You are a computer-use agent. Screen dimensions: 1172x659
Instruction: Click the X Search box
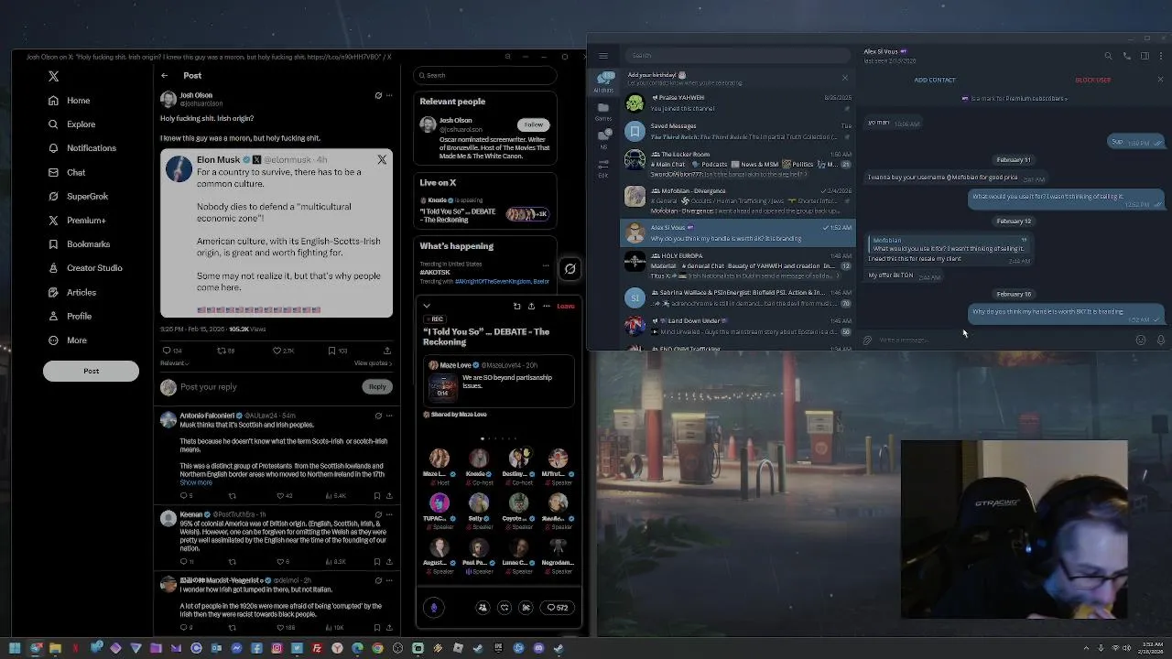point(484,76)
